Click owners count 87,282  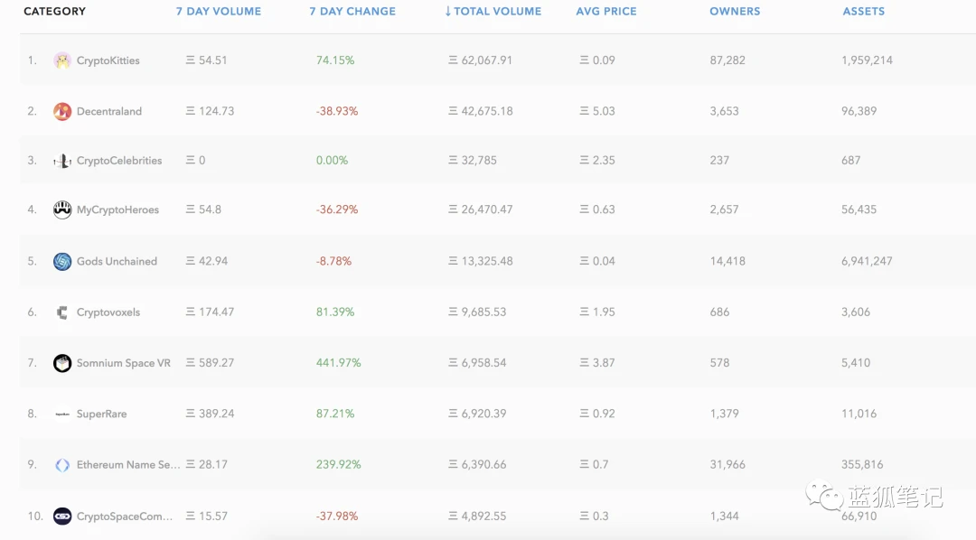(727, 61)
